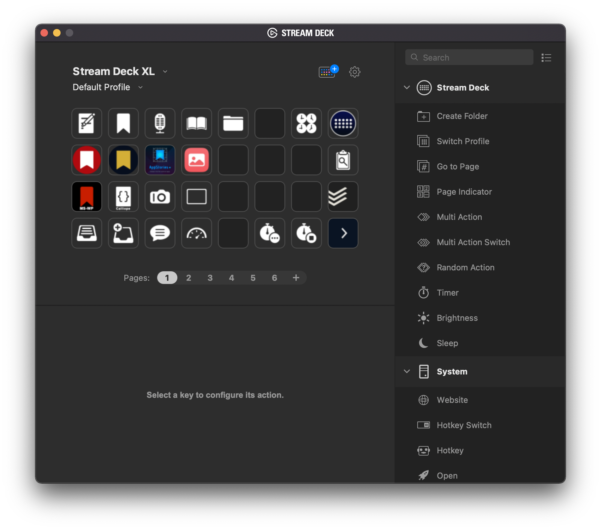This screenshot has width=601, height=530.
Task: Select the Page Indicator action
Action: point(480,192)
